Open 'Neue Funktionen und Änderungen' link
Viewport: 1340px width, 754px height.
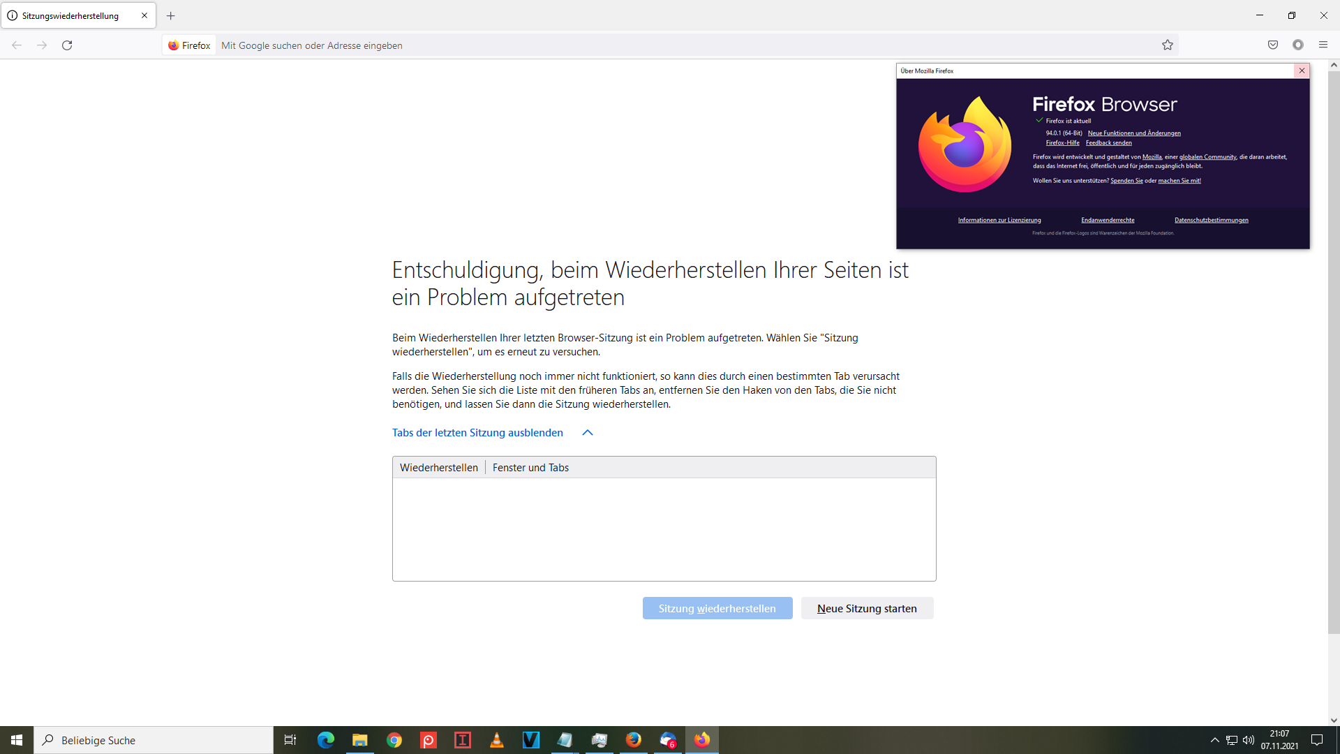point(1134,133)
